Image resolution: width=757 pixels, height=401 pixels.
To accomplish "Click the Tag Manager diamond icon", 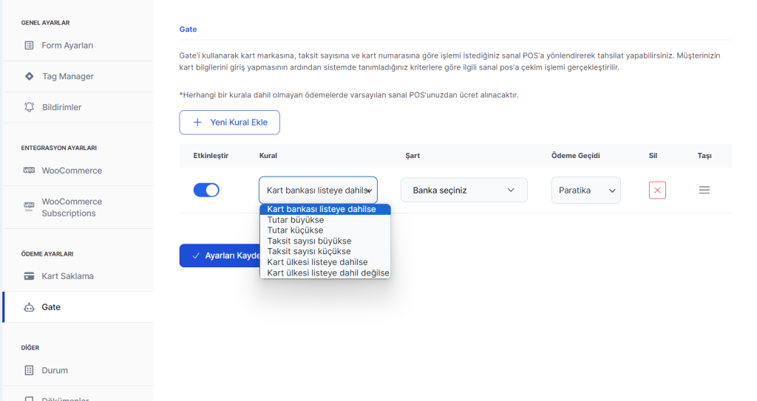I will pyautogui.click(x=30, y=76).
